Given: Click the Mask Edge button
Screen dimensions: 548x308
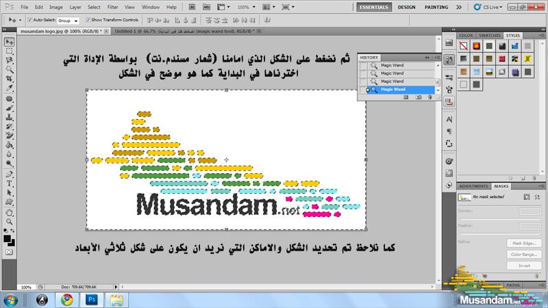Looking at the screenshot, I should click(x=524, y=243).
